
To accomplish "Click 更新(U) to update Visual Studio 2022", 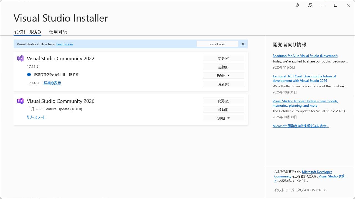I will [223, 84].
